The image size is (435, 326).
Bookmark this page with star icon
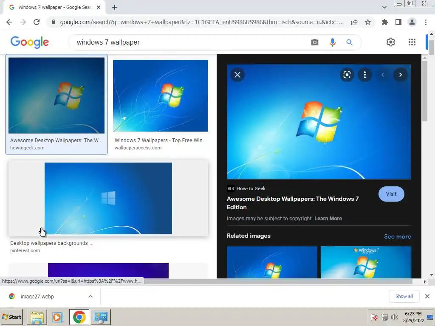point(368,22)
